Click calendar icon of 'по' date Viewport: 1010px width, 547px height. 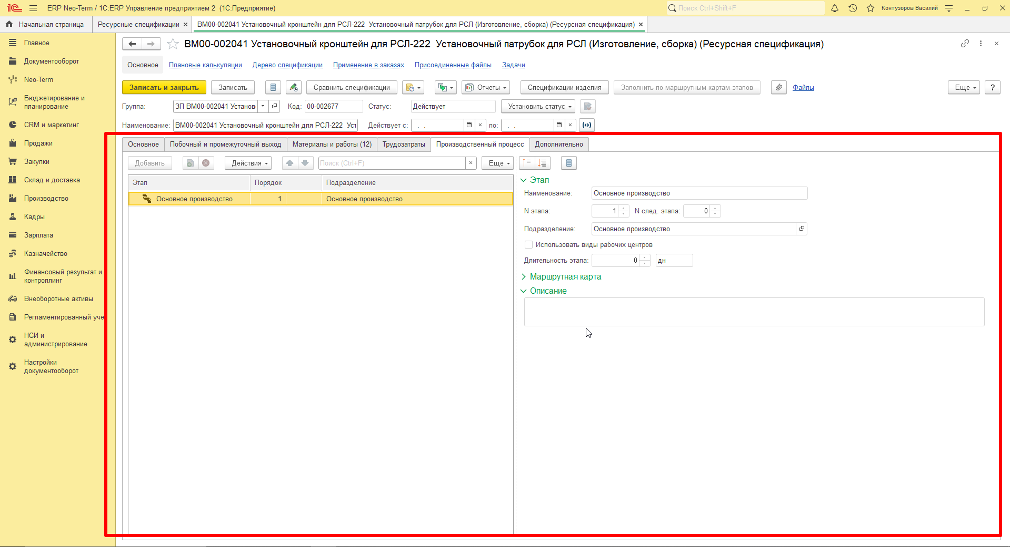point(559,125)
